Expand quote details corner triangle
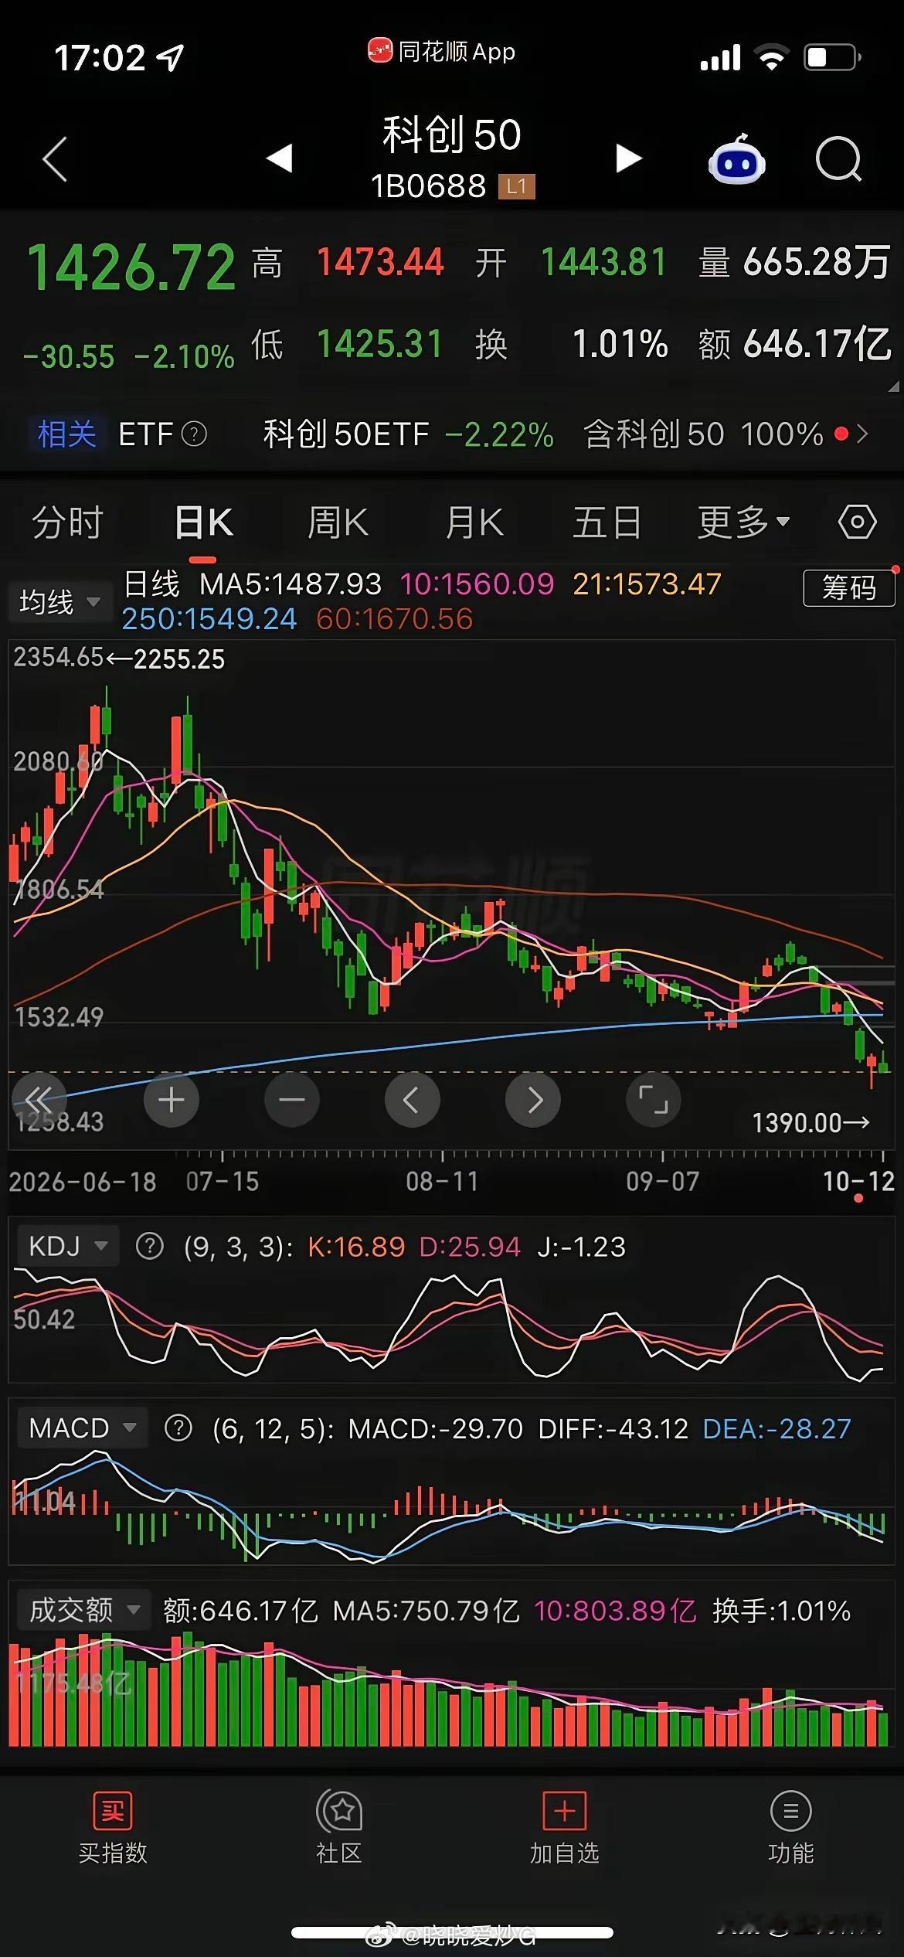Screen dimensions: 904x1957 [894, 386]
